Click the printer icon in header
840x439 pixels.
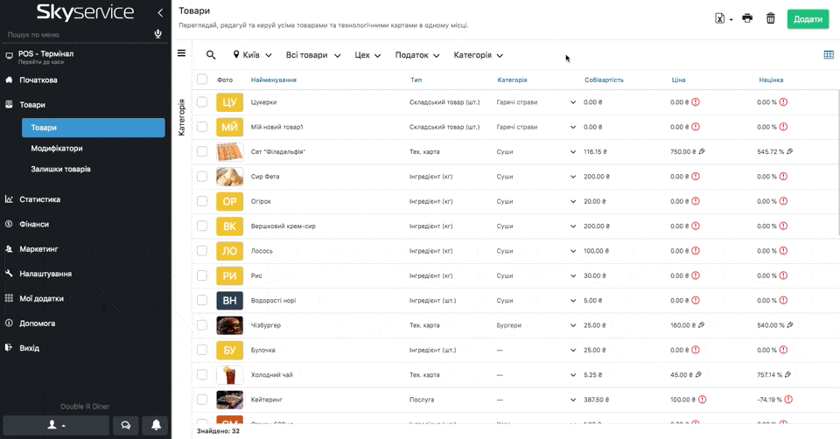(x=747, y=18)
